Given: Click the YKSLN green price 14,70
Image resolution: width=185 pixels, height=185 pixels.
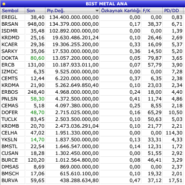Looking at the screenshot, I should (37, 140).
